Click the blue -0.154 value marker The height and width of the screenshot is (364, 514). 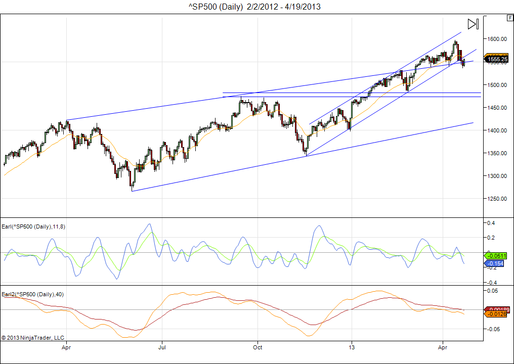pyautogui.click(x=497, y=263)
